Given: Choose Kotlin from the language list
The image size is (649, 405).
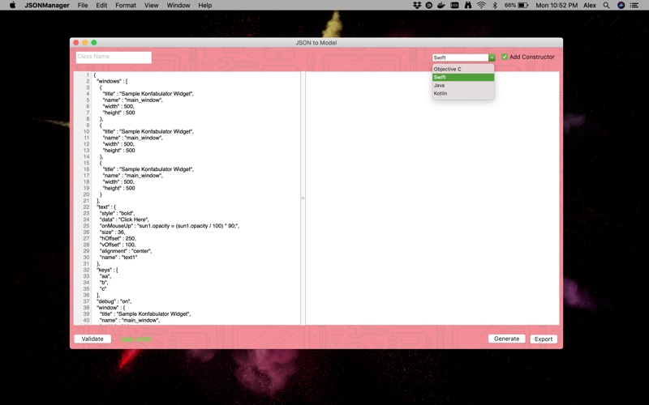Looking at the screenshot, I should point(463,93).
